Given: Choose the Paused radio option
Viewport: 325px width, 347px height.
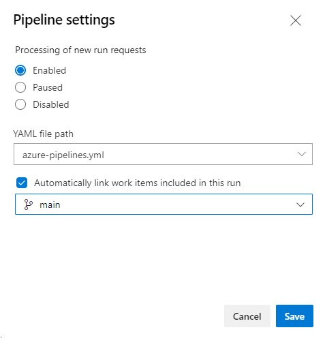Looking at the screenshot, I should [20, 87].
